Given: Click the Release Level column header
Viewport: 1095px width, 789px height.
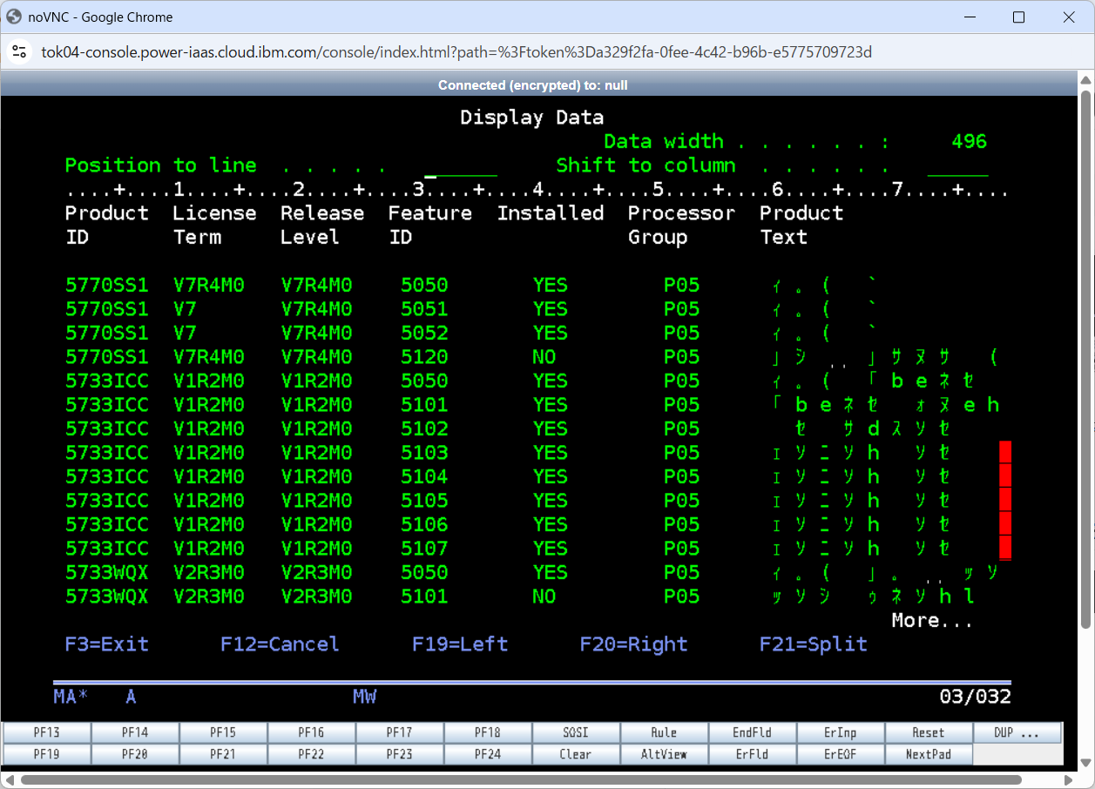Looking at the screenshot, I should (x=322, y=226).
